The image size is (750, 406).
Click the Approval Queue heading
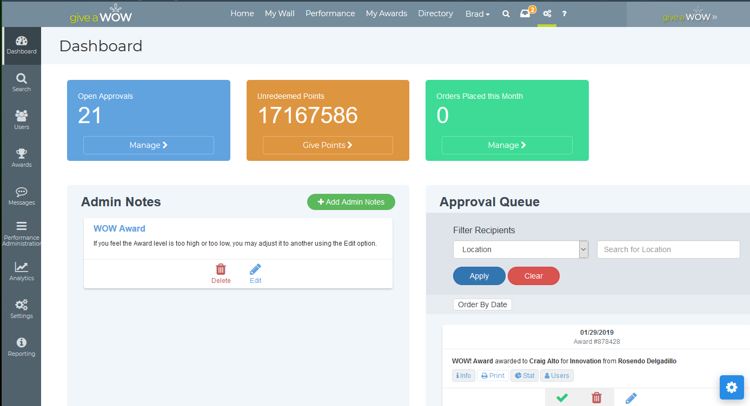(489, 202)
